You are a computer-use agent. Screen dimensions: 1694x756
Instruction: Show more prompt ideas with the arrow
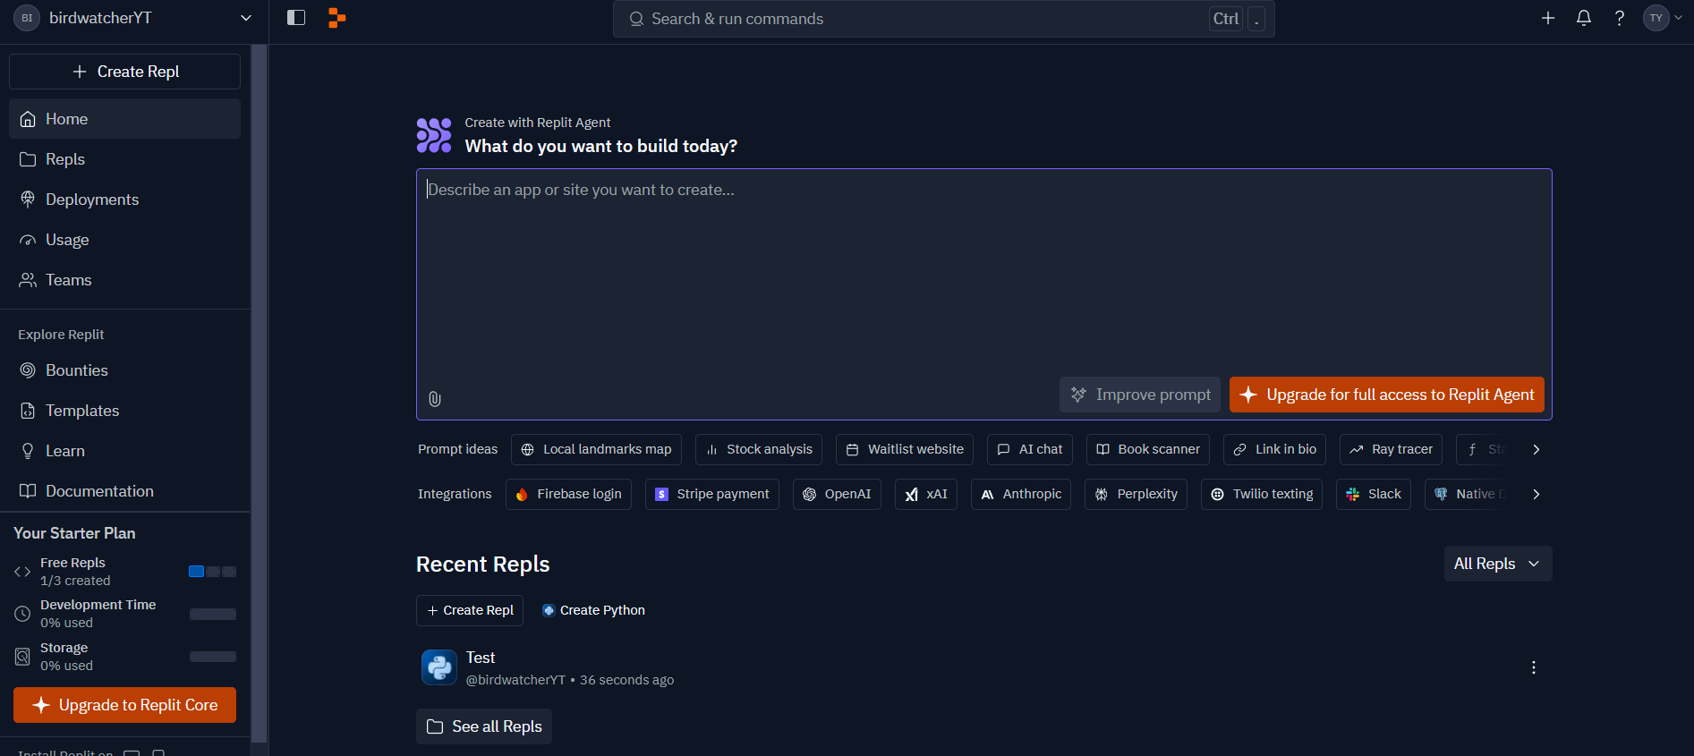(x=1537, y=449)
